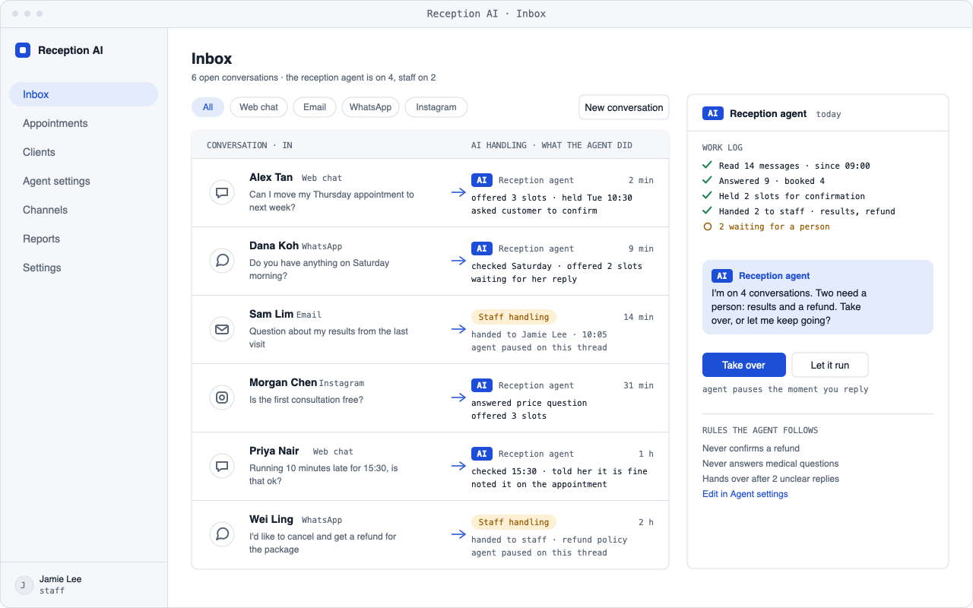The height and width of the screenshot is (608, 973).
Task: Filter inbox by Instagram
Action: (x=436, y=107)
